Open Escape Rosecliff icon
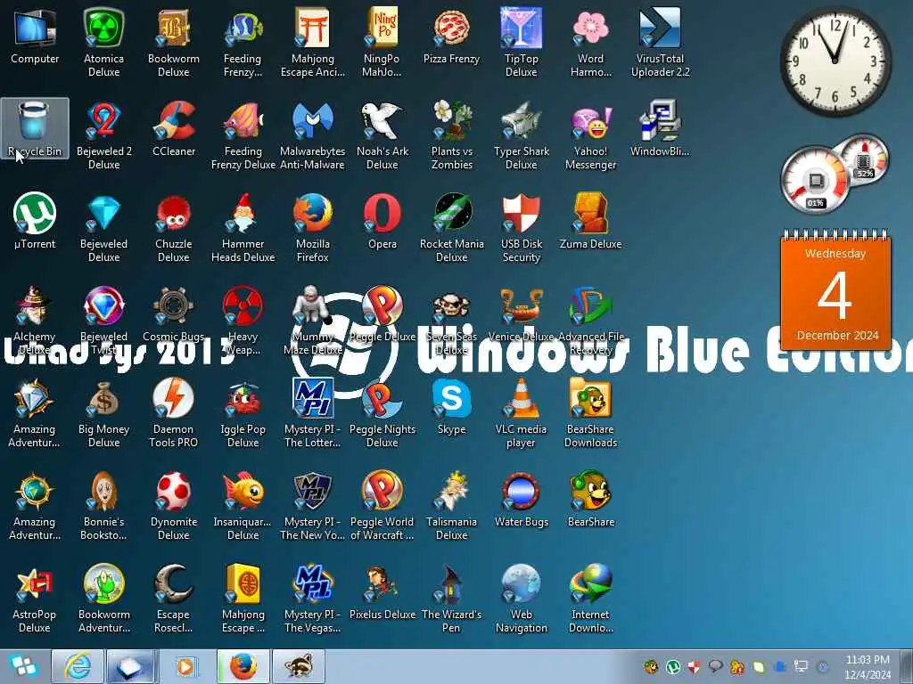913x684 pixels. pos(174,598)
